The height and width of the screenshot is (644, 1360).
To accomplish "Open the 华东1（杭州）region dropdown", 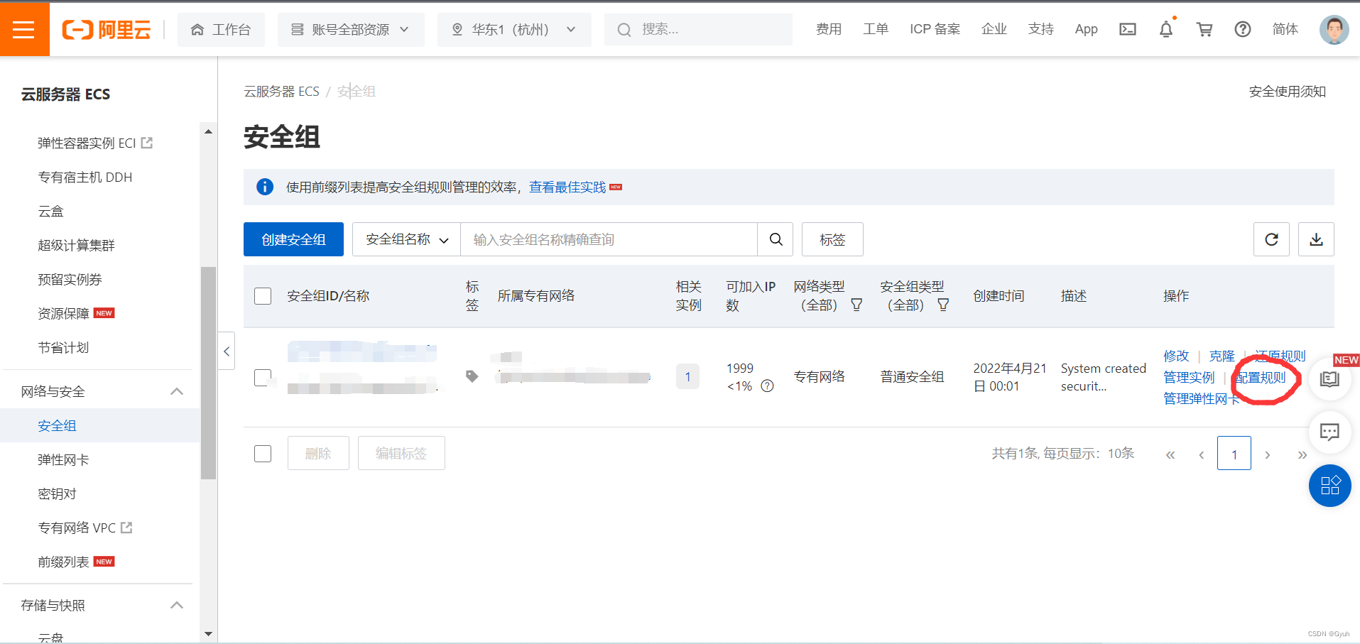I will click(x=514, y=29).
